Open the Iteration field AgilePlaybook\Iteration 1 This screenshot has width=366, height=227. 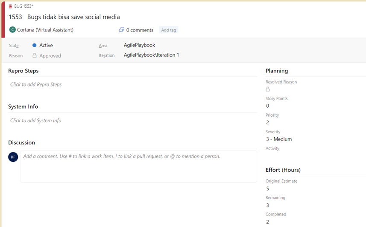click(x=151, y=55)
